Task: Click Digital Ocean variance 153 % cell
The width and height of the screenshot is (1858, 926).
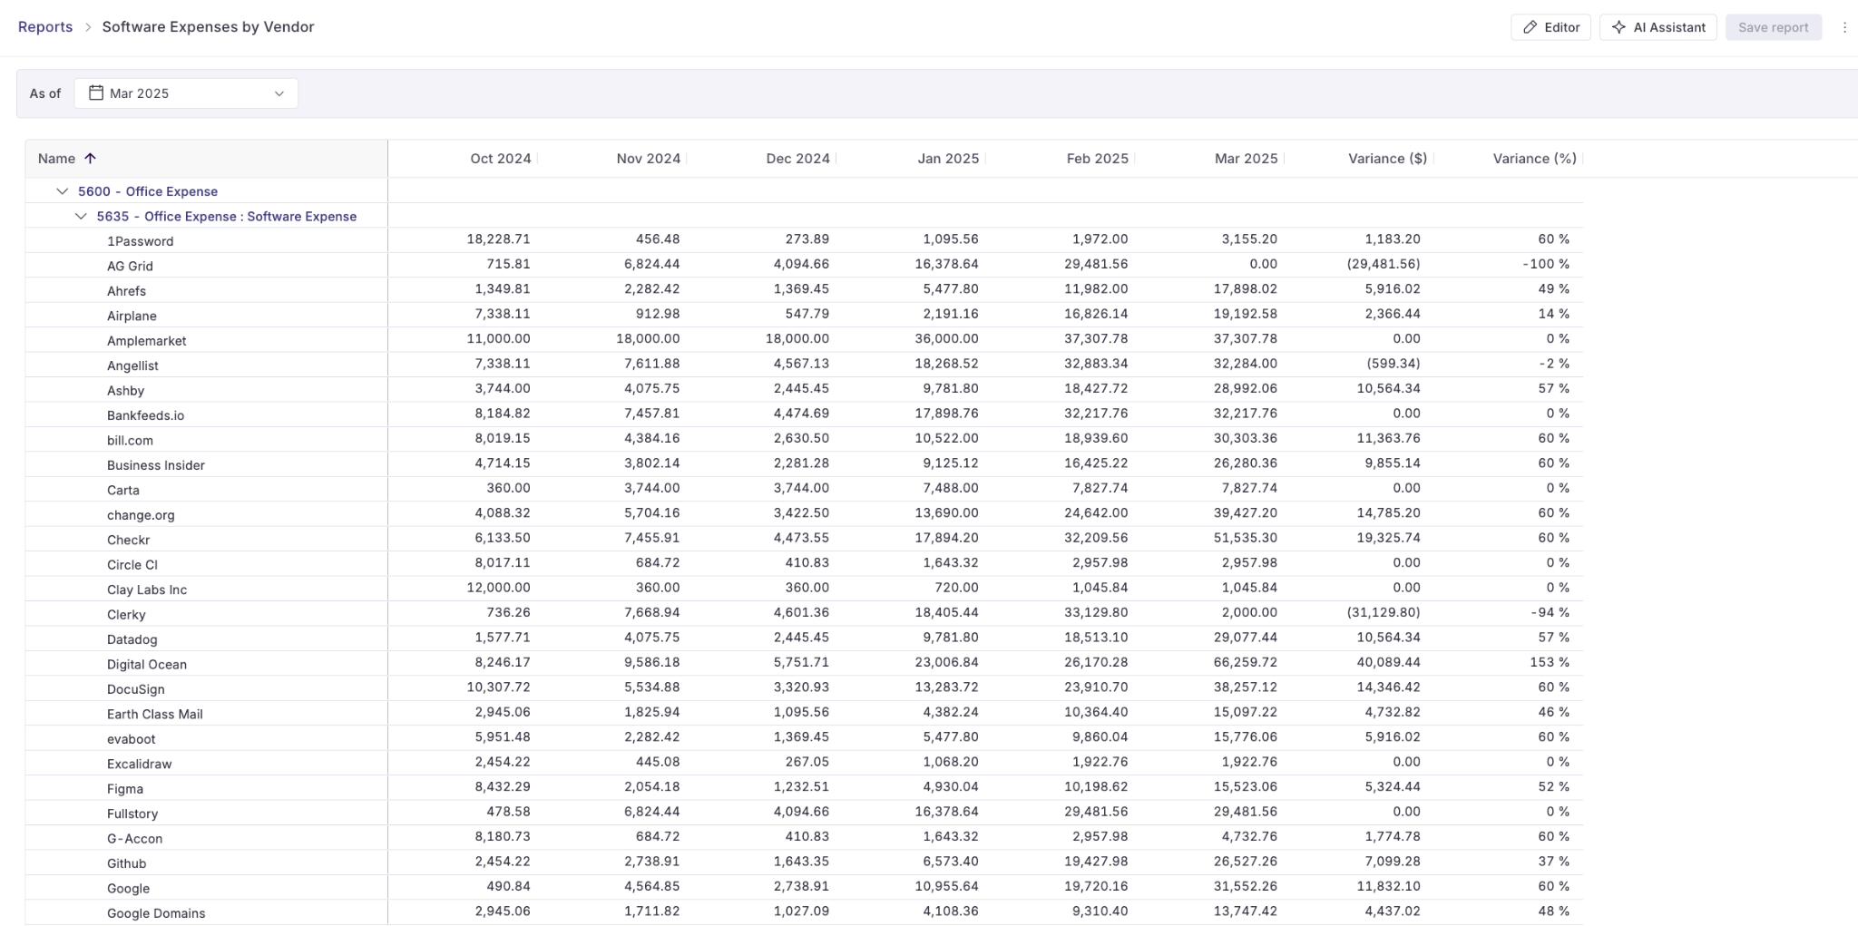Action: (1550, 662)
